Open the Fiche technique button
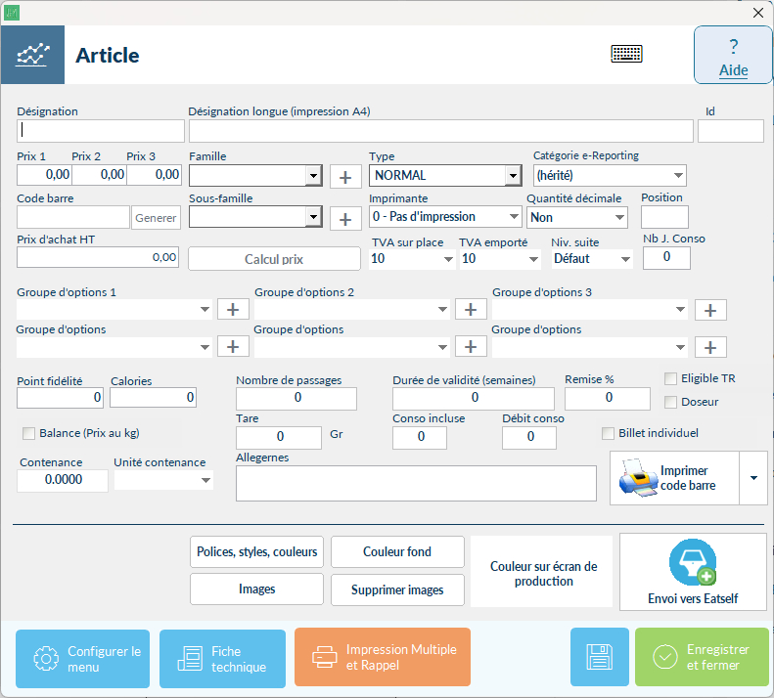 [x=223, y=659]
